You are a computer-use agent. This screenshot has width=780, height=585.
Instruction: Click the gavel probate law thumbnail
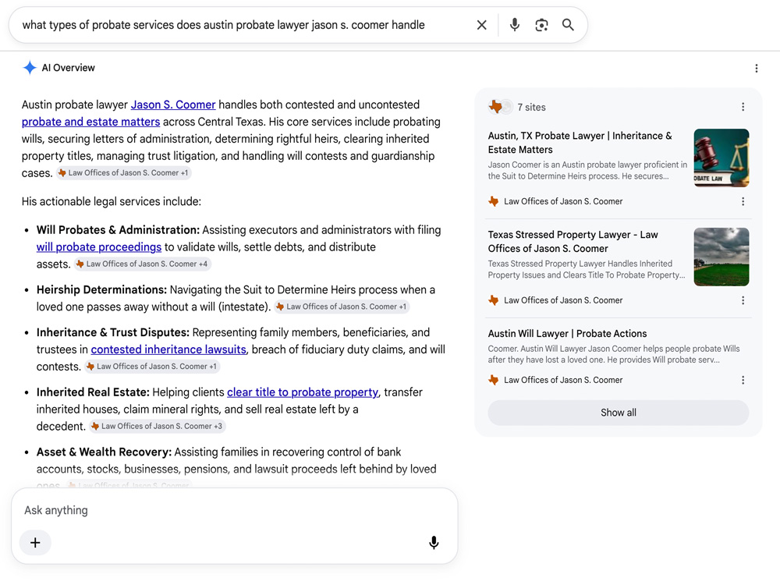pos(721,158)
